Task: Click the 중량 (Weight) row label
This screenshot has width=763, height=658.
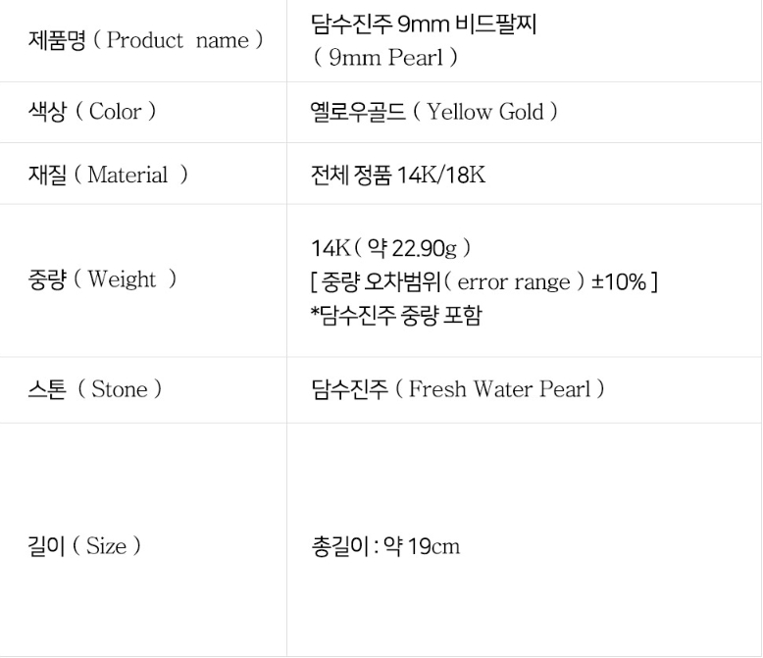Action: coord(102,279)
